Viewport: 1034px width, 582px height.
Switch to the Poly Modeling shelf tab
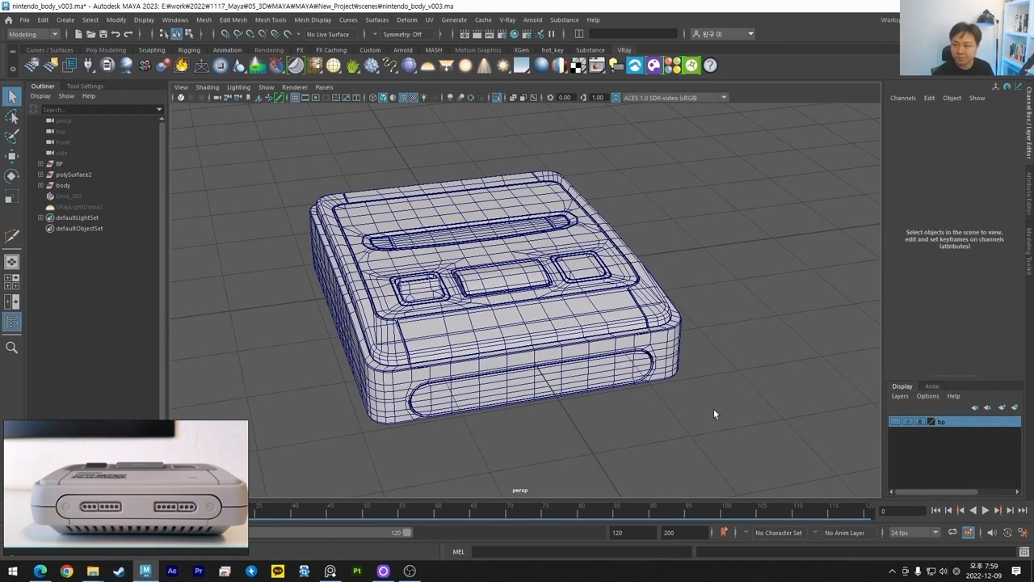tap(106, 50)
